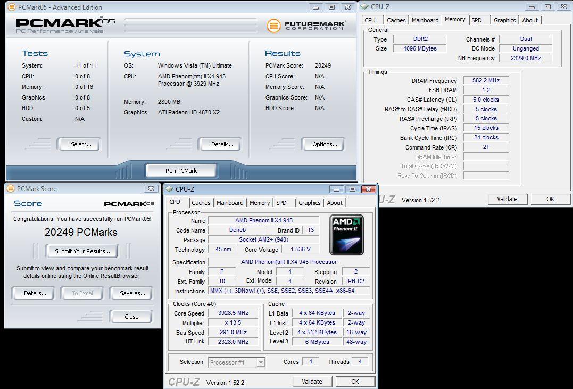Click the Futuremark Corporation logo
This screenshot has height=389, width=573.
click(x=306, y=26)
